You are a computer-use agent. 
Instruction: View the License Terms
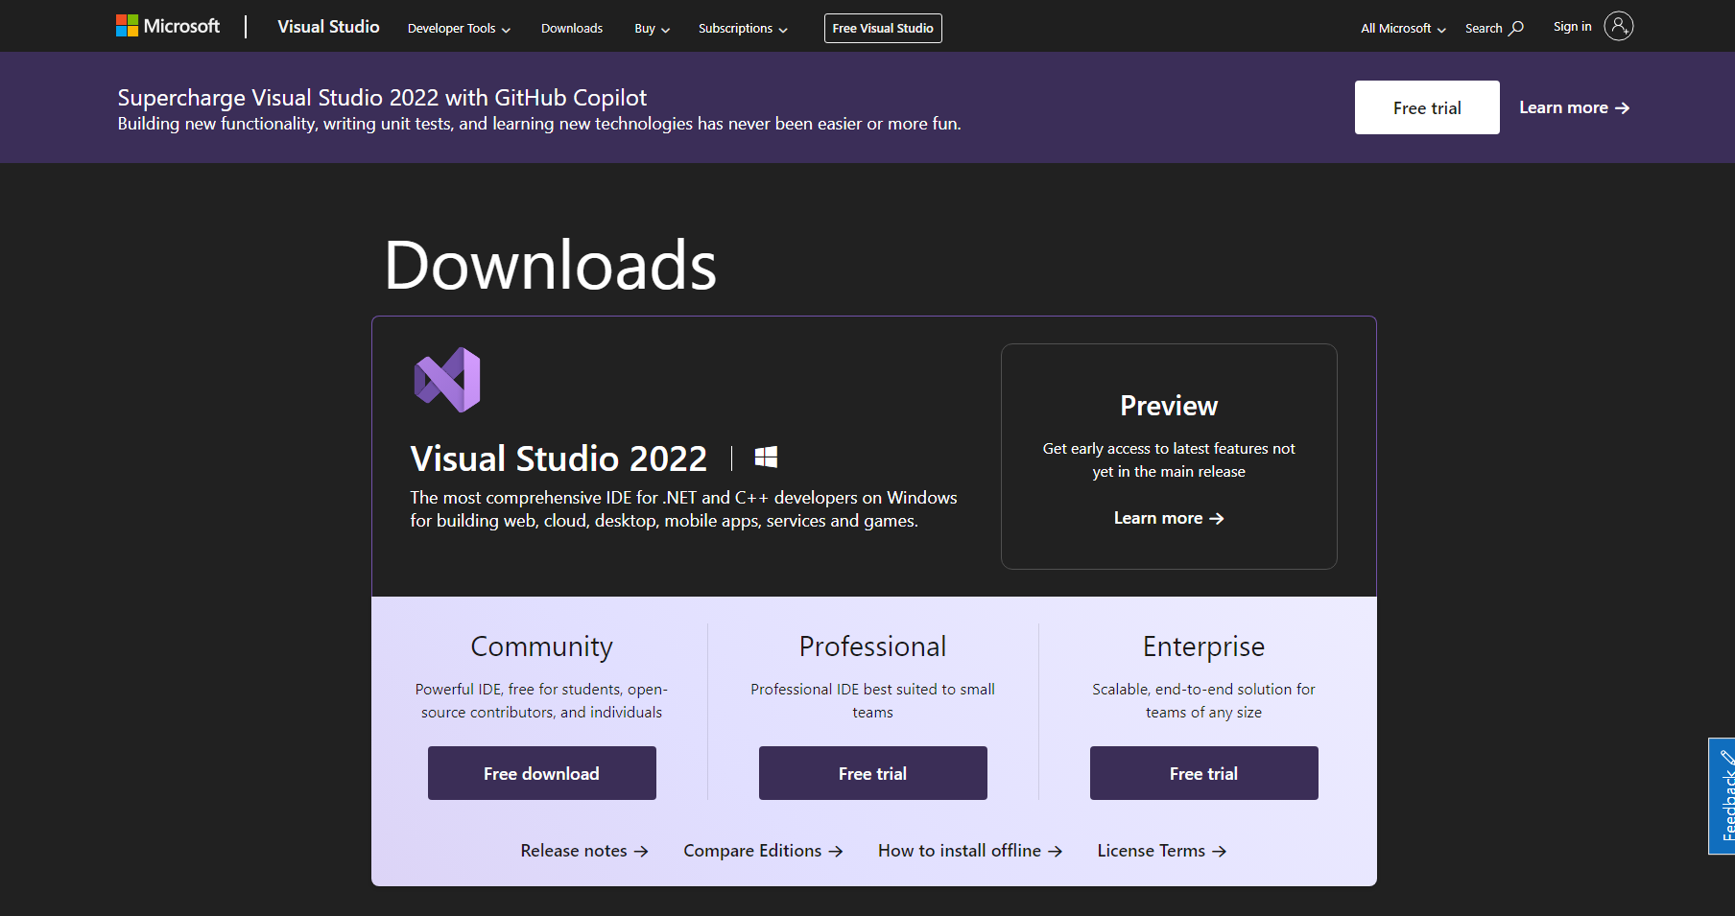1160,851
